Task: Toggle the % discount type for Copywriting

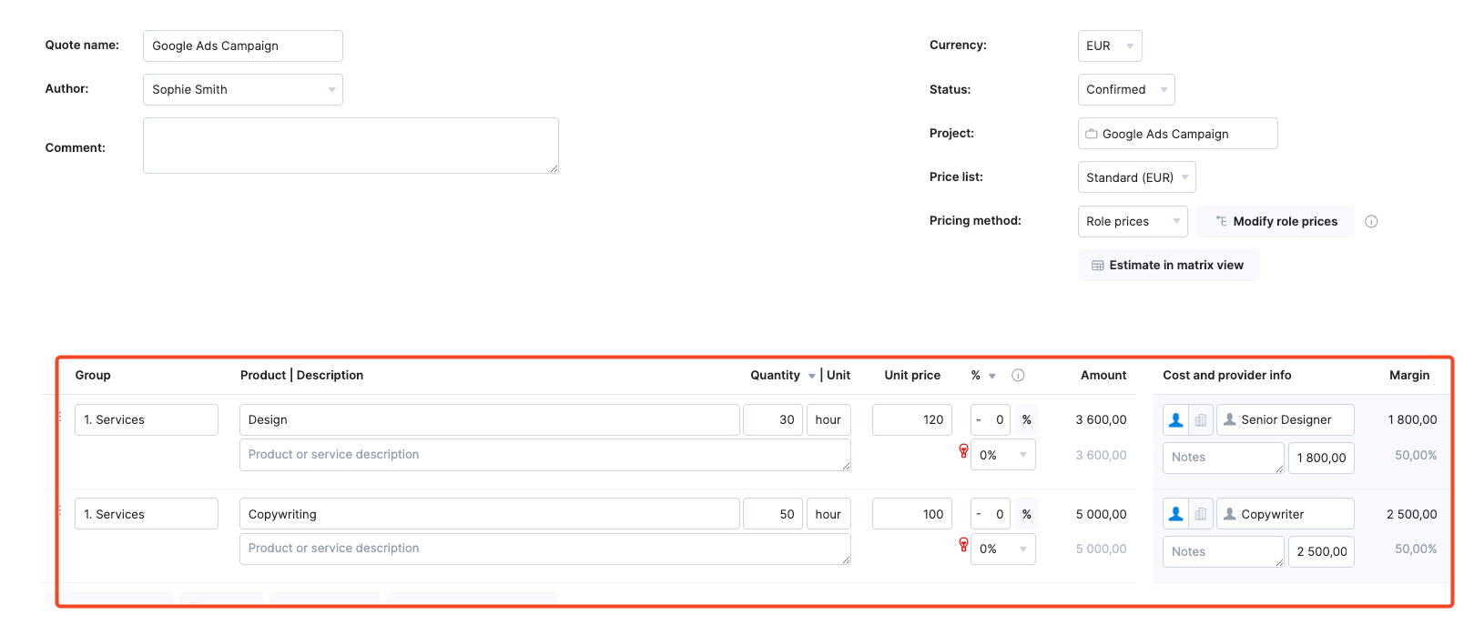Action: point(1026,514)
